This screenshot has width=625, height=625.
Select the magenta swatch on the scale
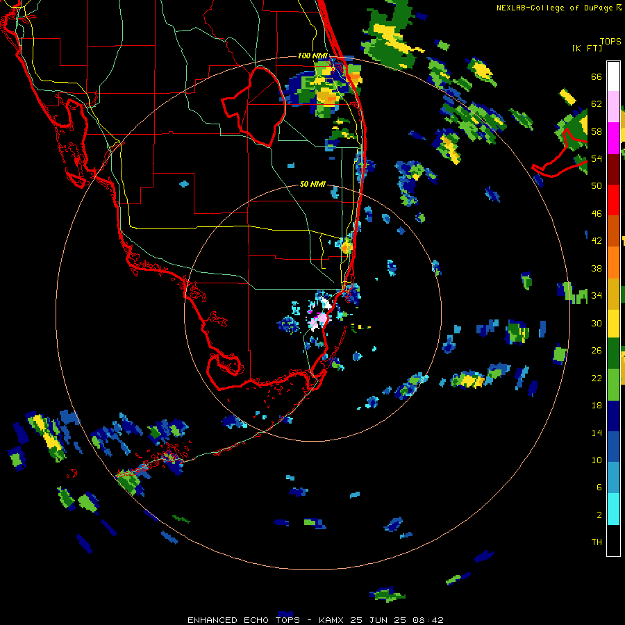pos(613,138)
